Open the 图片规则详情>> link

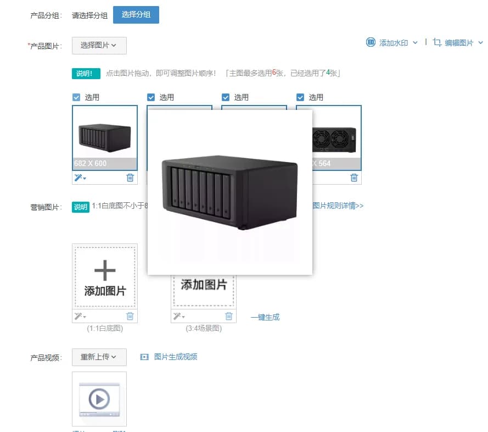click(x=338, y=206)
